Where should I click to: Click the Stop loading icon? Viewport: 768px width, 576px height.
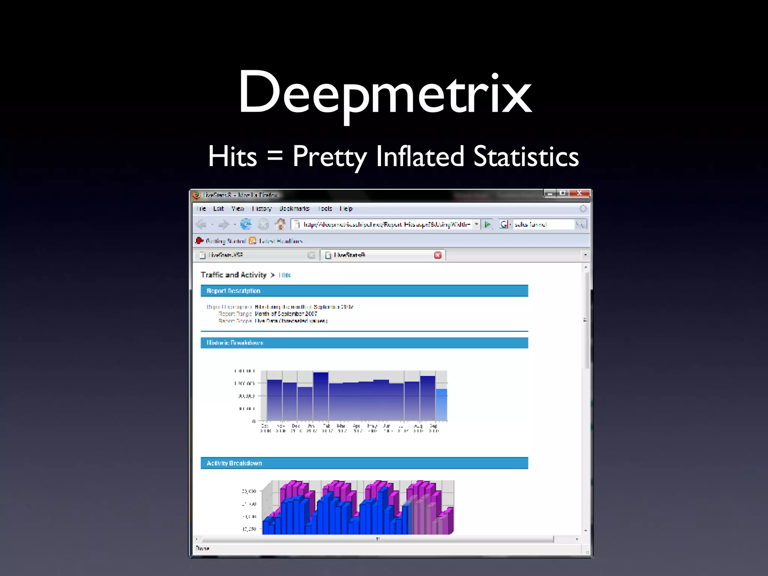tap(263, 224)
